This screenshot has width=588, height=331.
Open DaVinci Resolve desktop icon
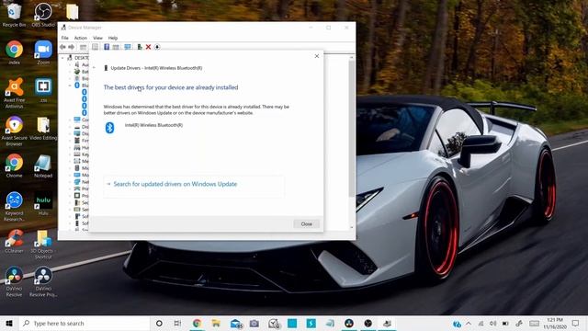(x=15, y=281)
